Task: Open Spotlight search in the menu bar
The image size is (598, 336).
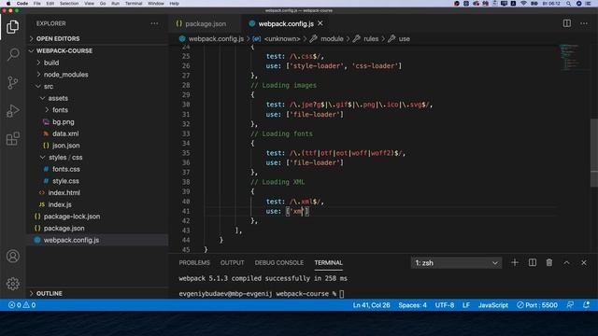Action: coord(568,4)
